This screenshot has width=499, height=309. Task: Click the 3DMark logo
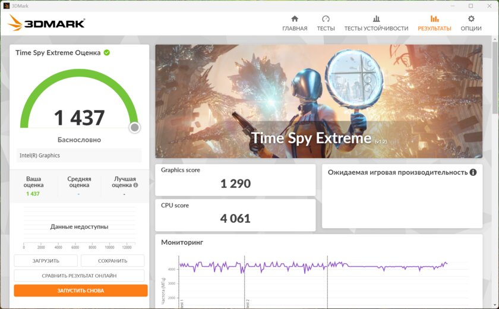(46, 23)
